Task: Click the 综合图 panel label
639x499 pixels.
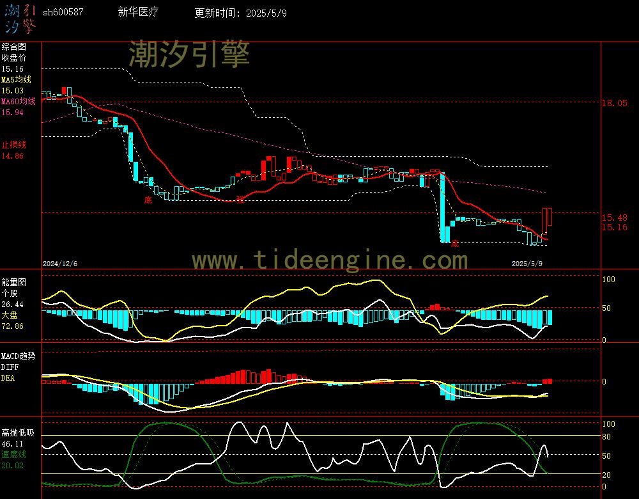Action: point(14,47)
